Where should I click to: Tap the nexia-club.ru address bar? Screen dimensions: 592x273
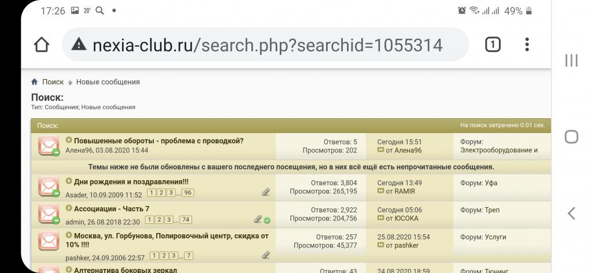coord(266,44)
